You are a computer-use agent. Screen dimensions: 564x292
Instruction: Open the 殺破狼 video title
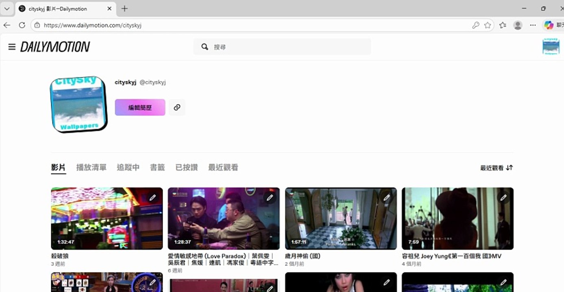(60, 256)
